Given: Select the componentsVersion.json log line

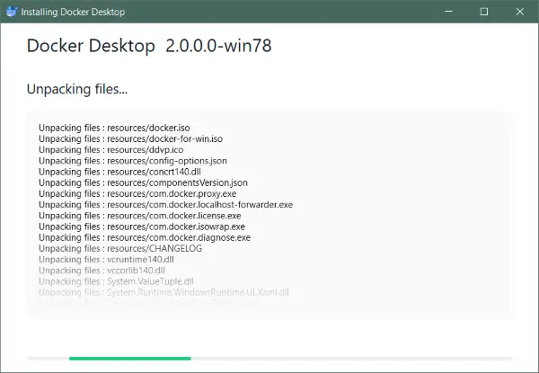Looking at the screenshot, I should tap(143, 182).
